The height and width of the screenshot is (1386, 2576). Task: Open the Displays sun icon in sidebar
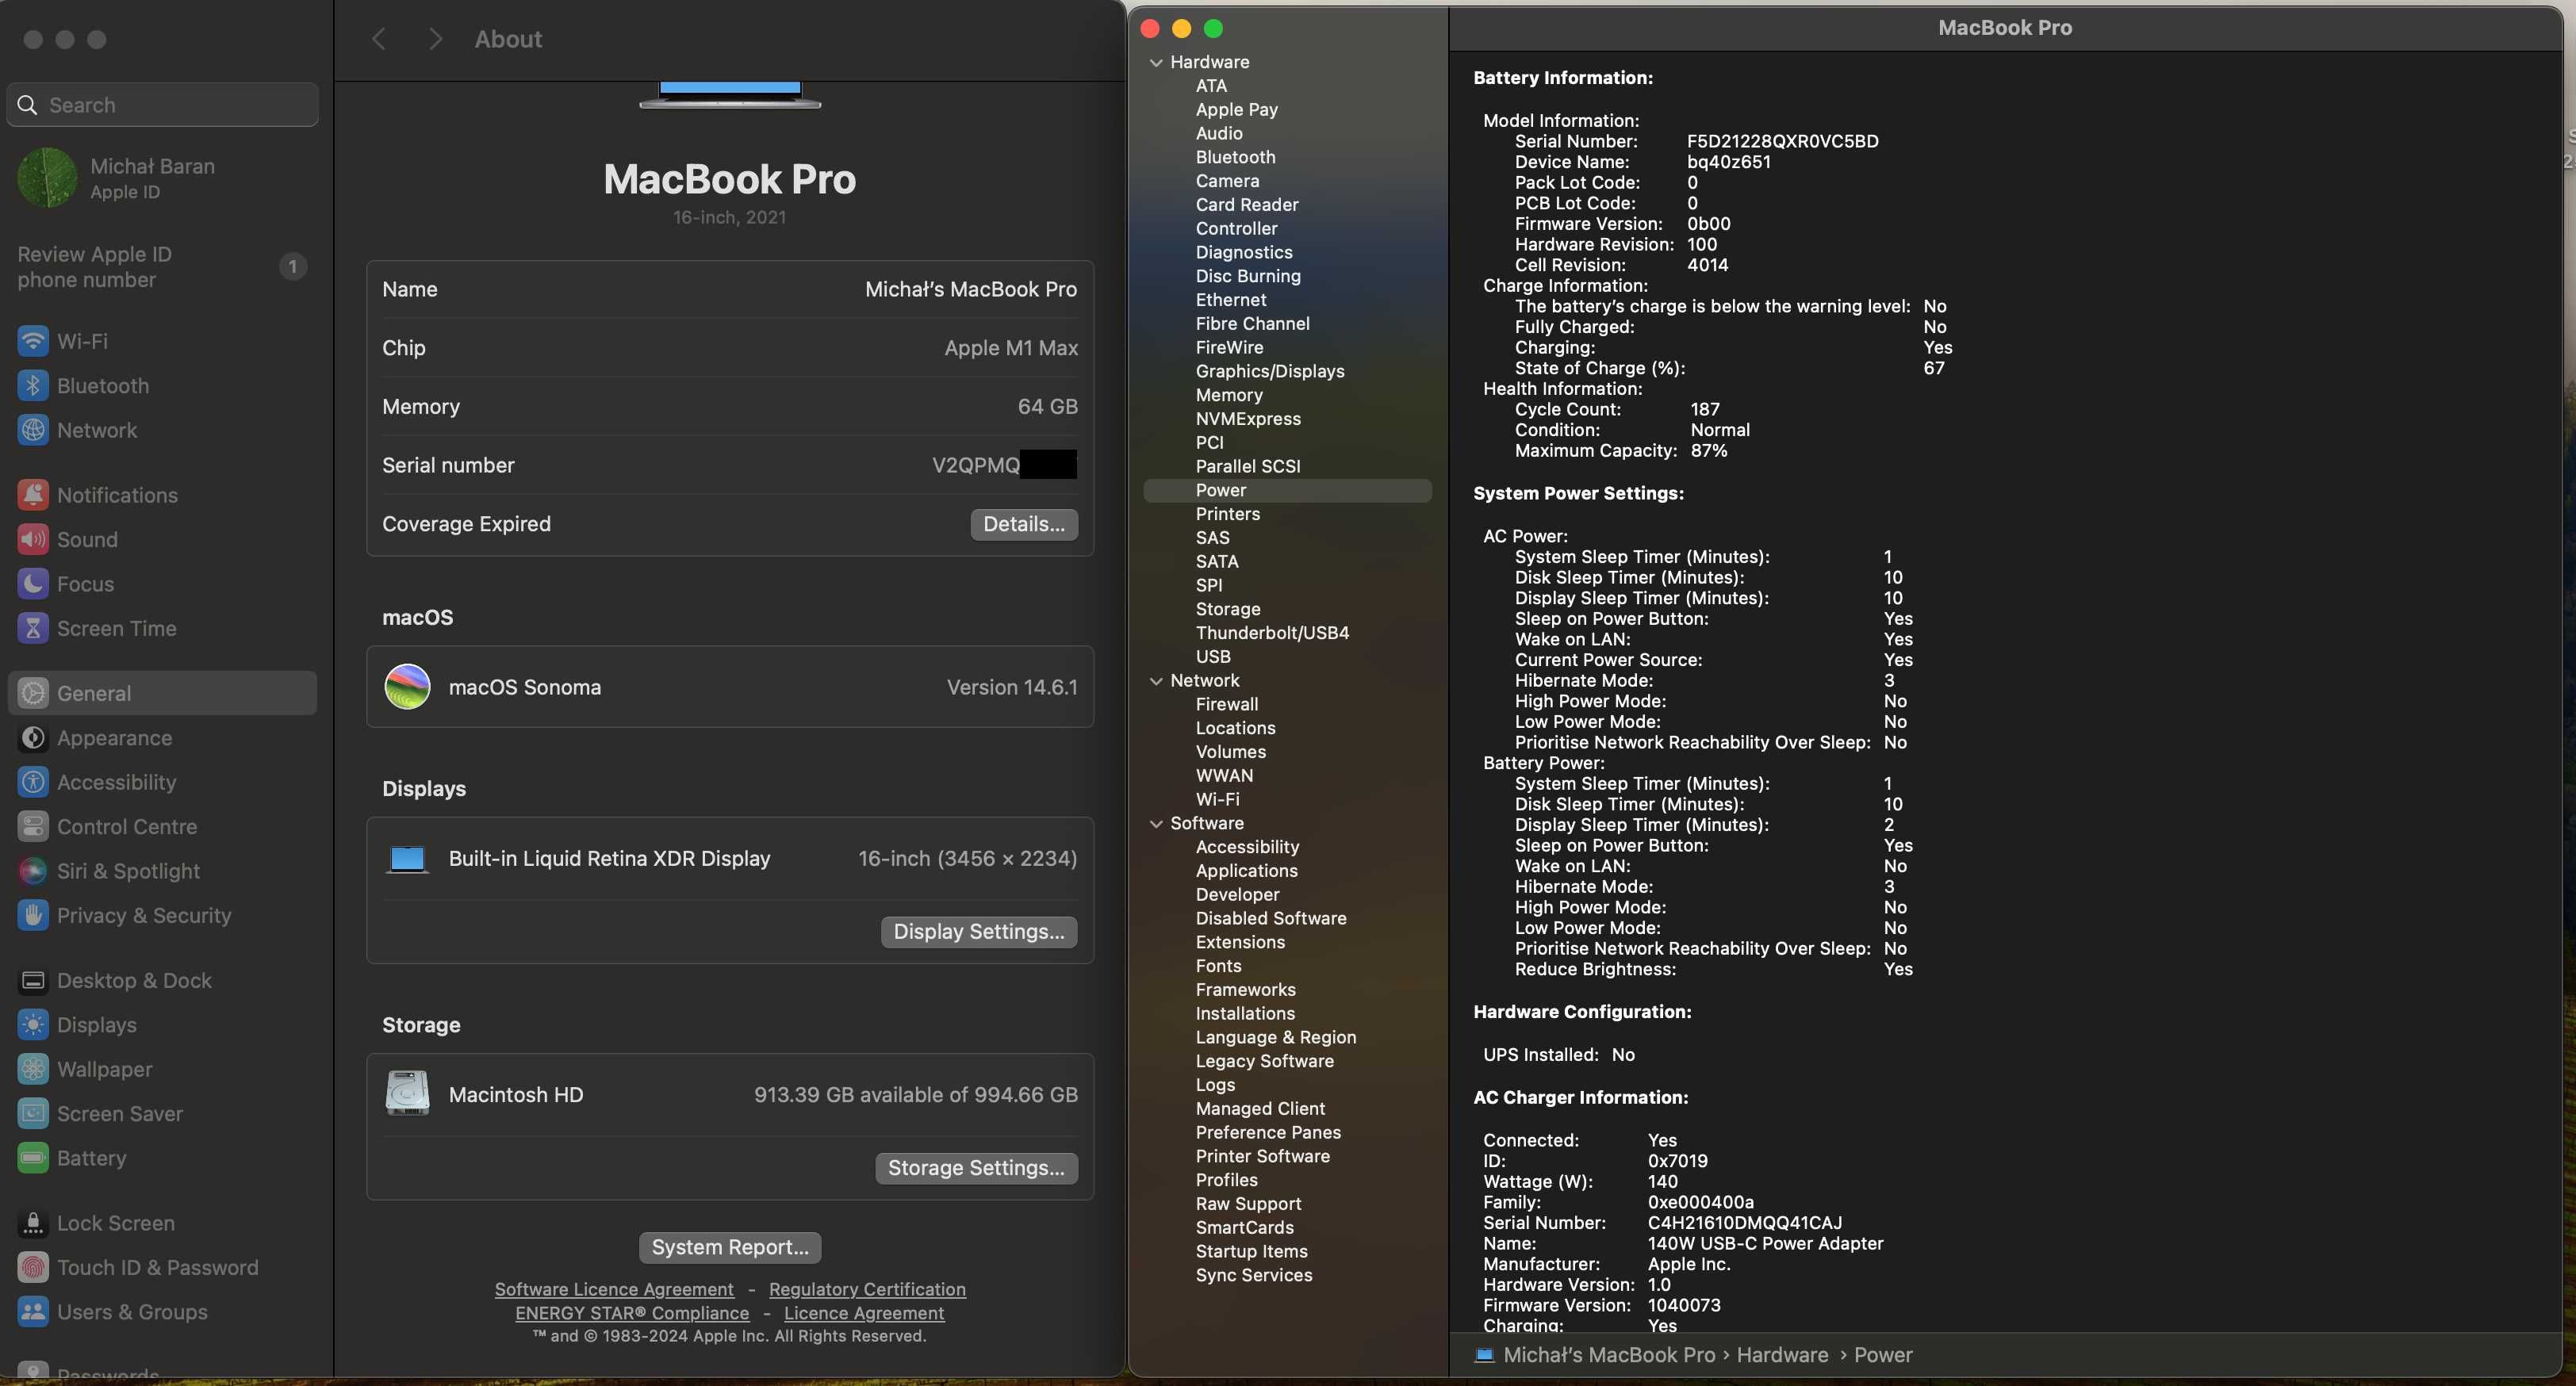pyautogui.click(x=33, y=1025)
